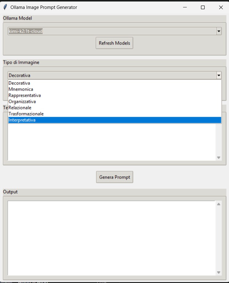Select Organizzativa from the dropdown list
The height and width of the screenshot is (283, 229).
point(22,102)
